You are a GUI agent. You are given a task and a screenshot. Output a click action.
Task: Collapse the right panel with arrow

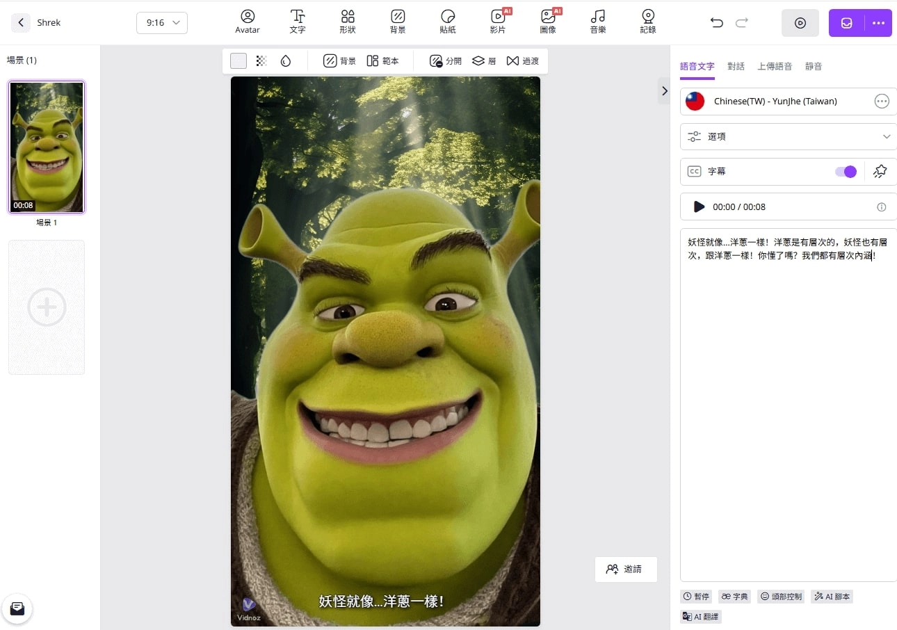click(664, 90)
